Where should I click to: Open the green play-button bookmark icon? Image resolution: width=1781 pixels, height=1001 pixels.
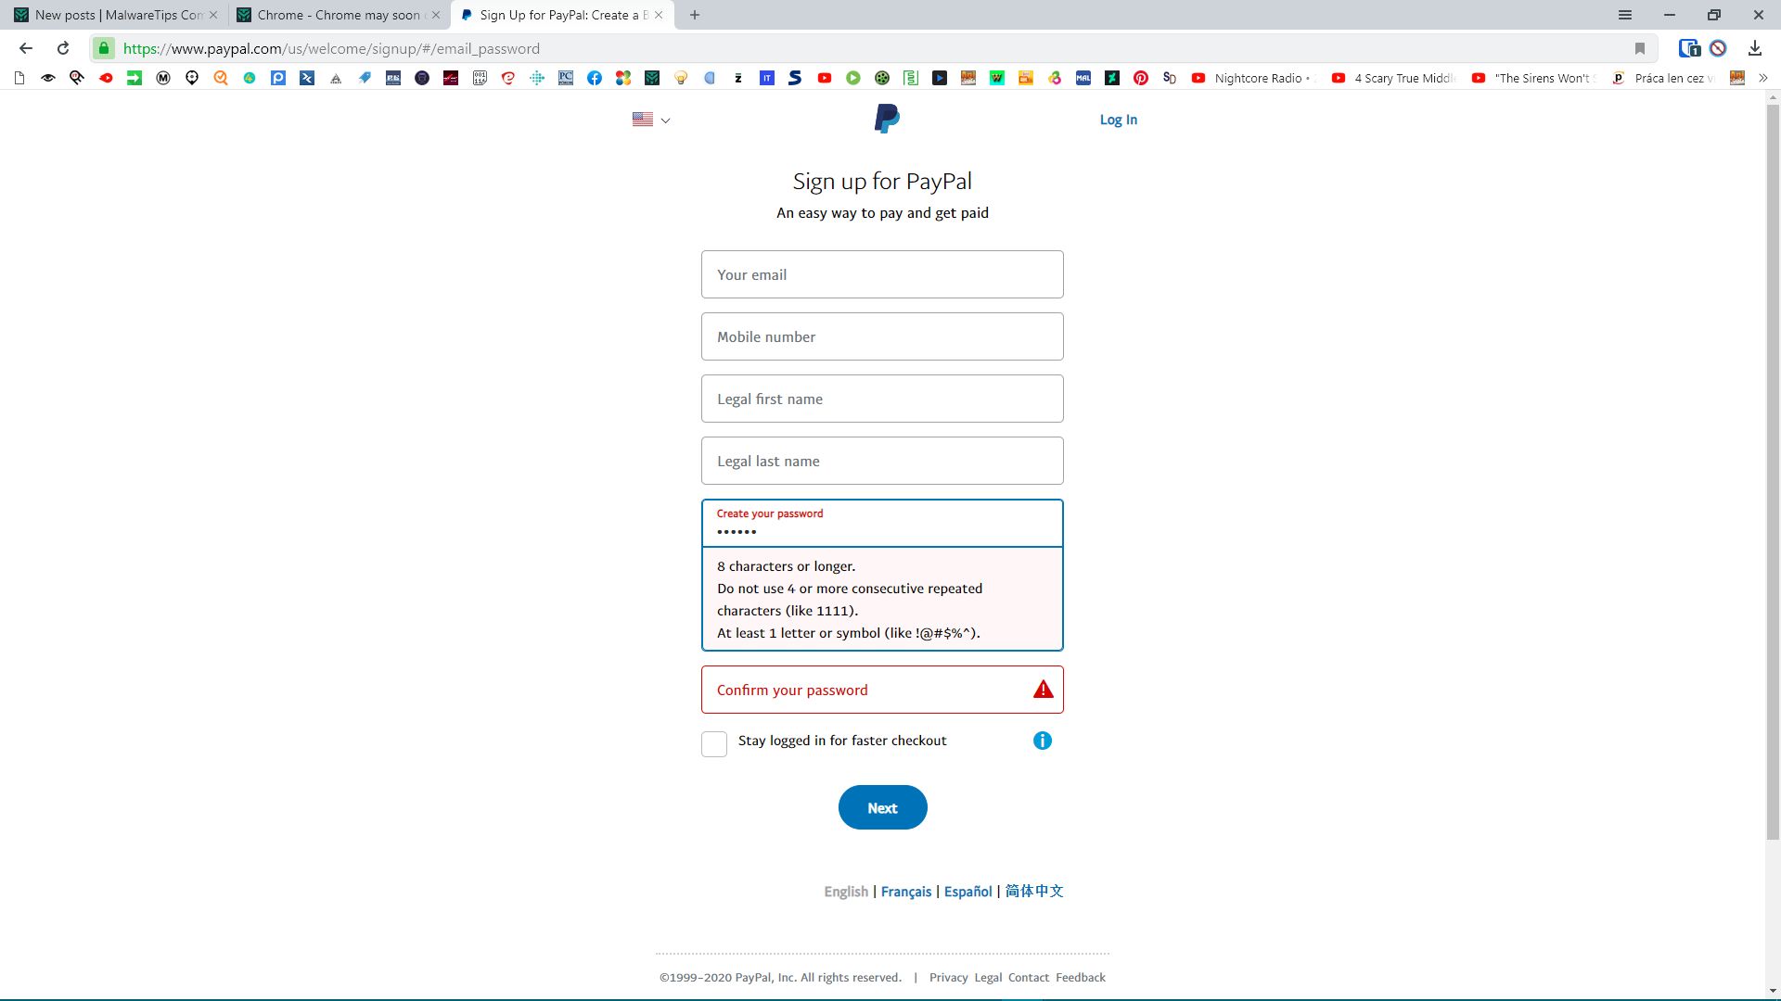tap(853, 79)
